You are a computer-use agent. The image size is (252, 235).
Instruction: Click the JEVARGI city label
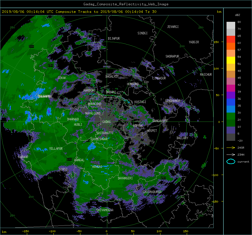pyautogui.click(x=173, y=27)
